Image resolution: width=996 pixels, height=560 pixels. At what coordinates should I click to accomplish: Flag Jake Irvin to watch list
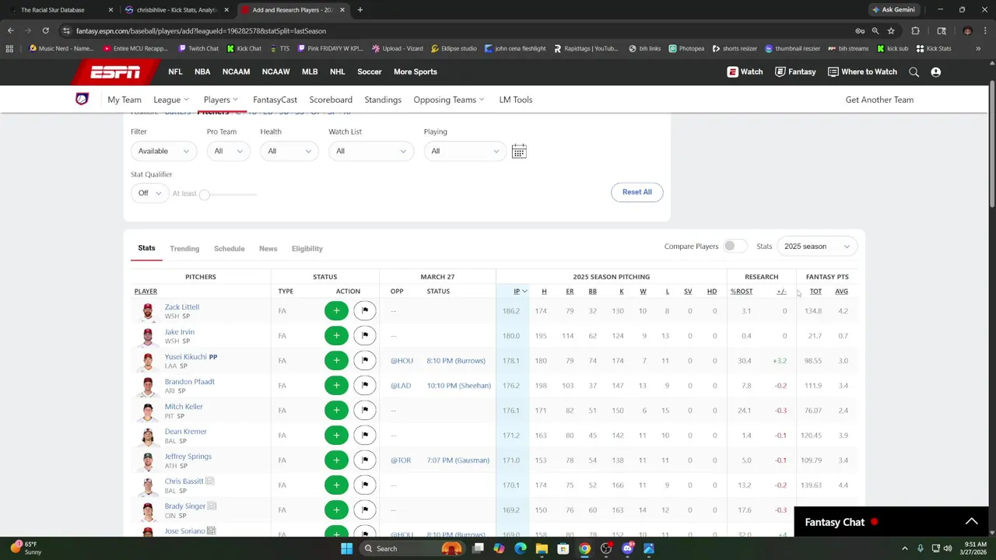[x=365, y=335]
